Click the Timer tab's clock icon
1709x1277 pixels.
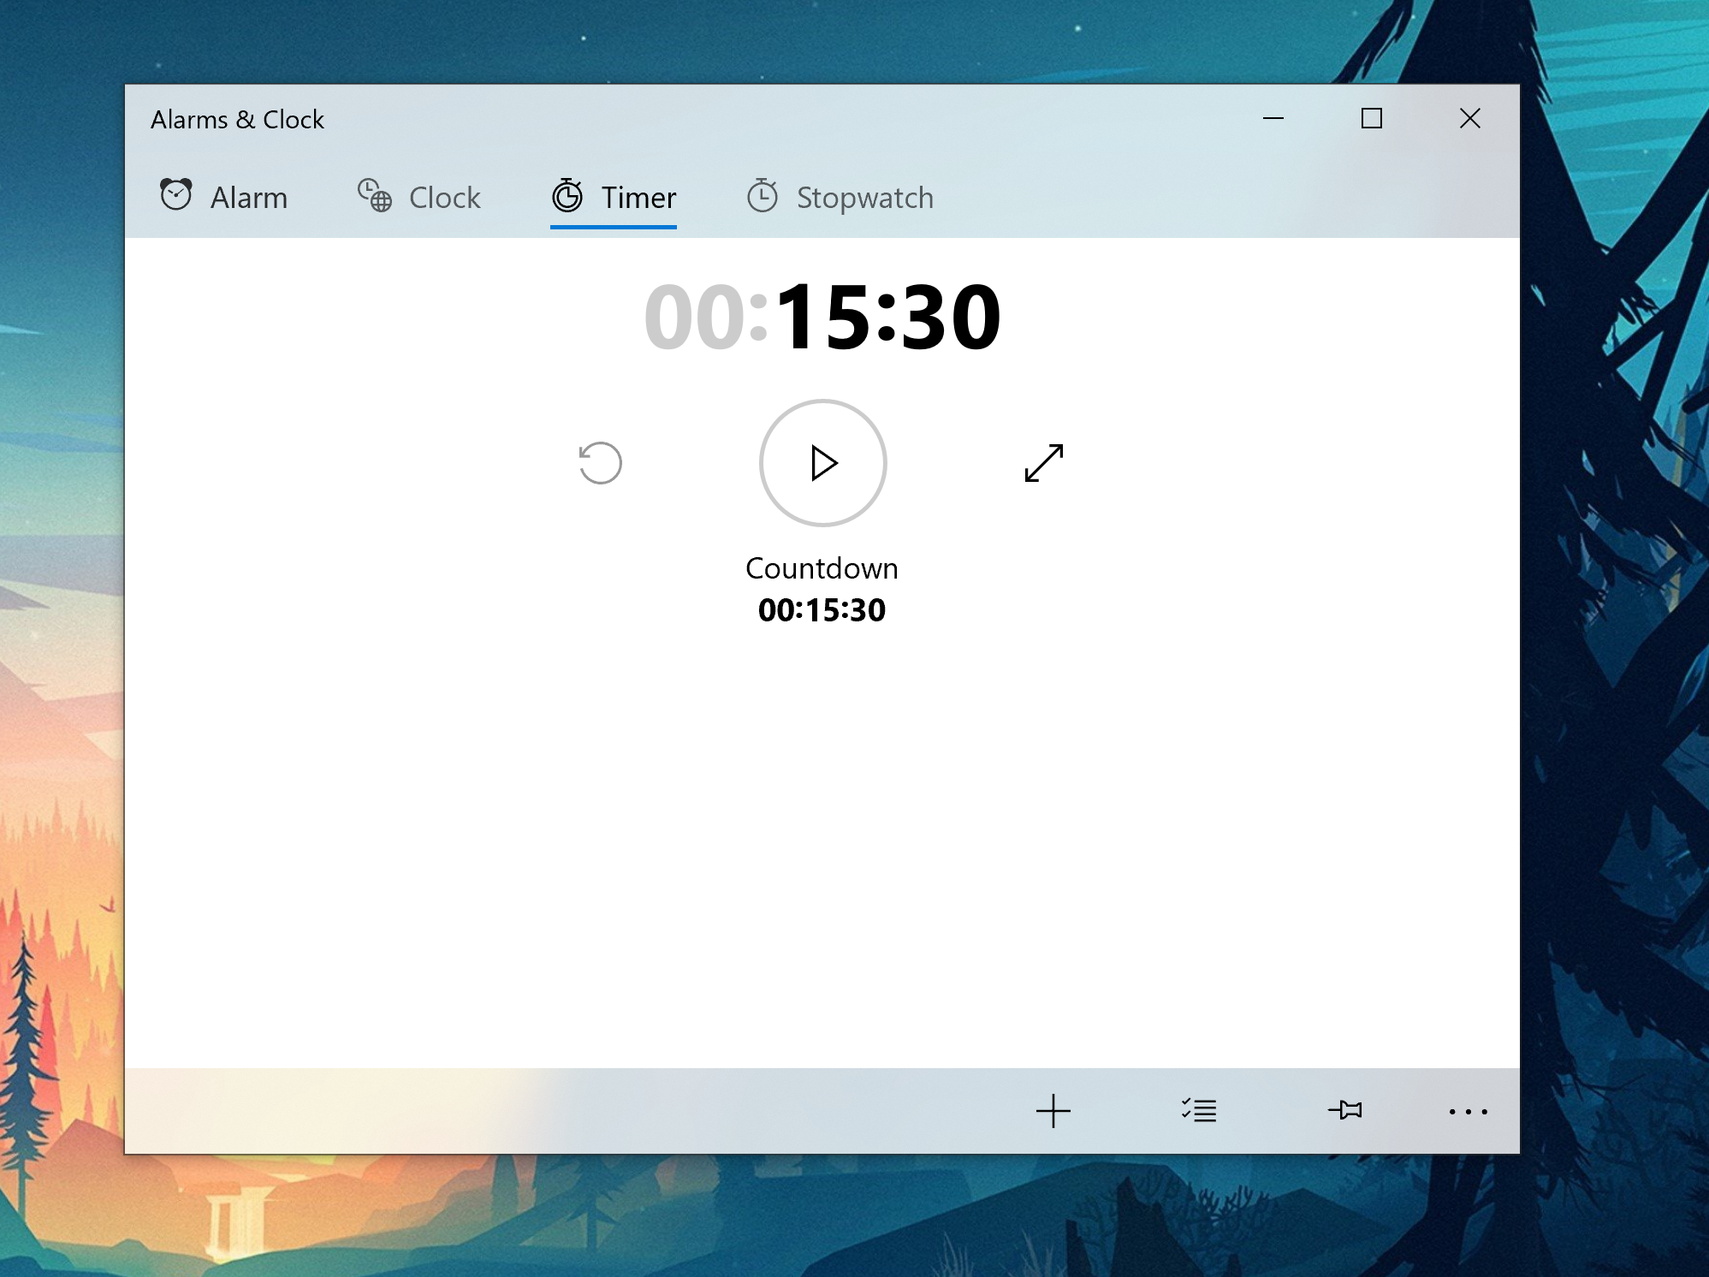[567, 195]
